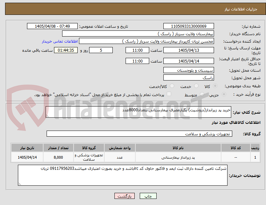Click the گروه کالا field تجهیزات پزشکی و سلامت

pos(139,134)
